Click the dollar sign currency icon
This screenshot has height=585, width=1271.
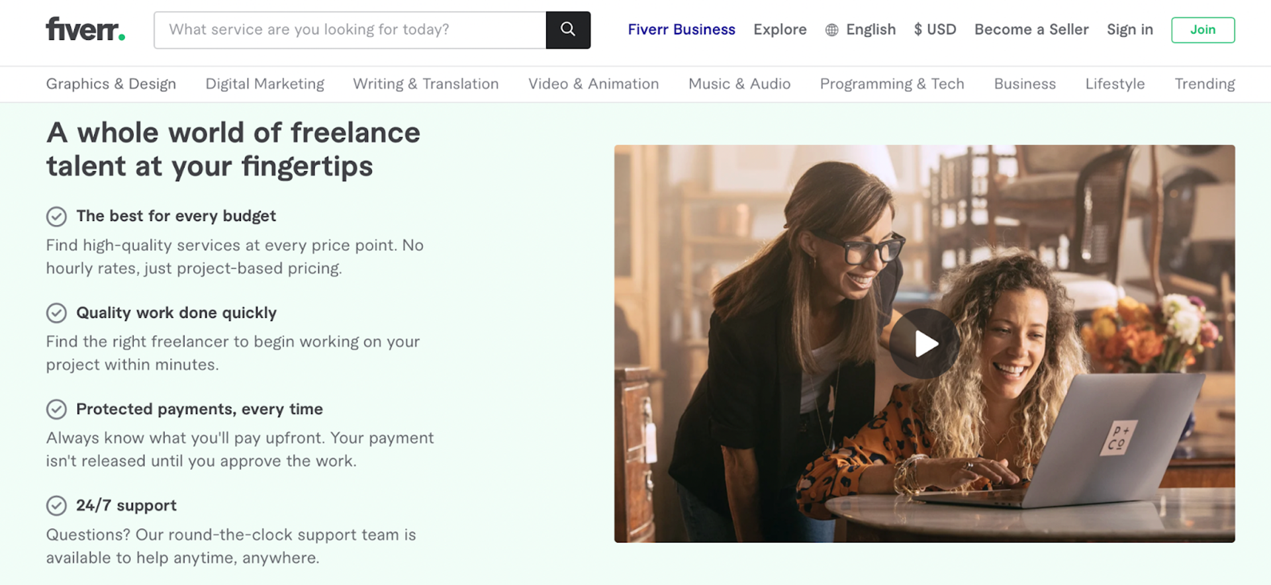pyautogui.click(x=918, y=30)
